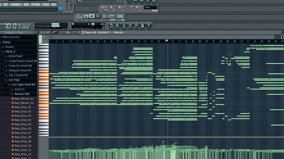Toggle third red LED in top recording row
This screenshot has width=284, height=159.
pyautogui.click(x=119, y=7)
